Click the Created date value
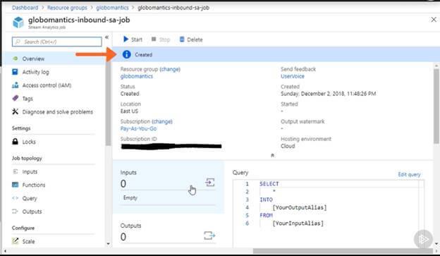The image size is (440, 256). pos(329,94)
